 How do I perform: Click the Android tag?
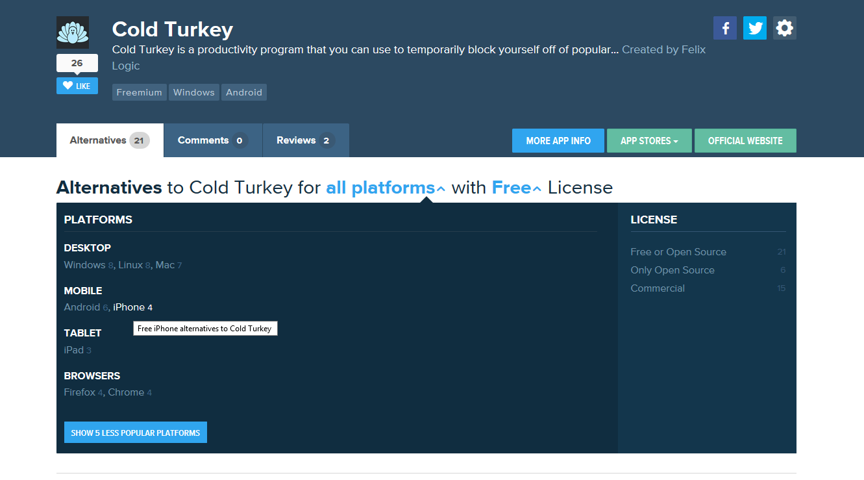[x=244, y=92]
